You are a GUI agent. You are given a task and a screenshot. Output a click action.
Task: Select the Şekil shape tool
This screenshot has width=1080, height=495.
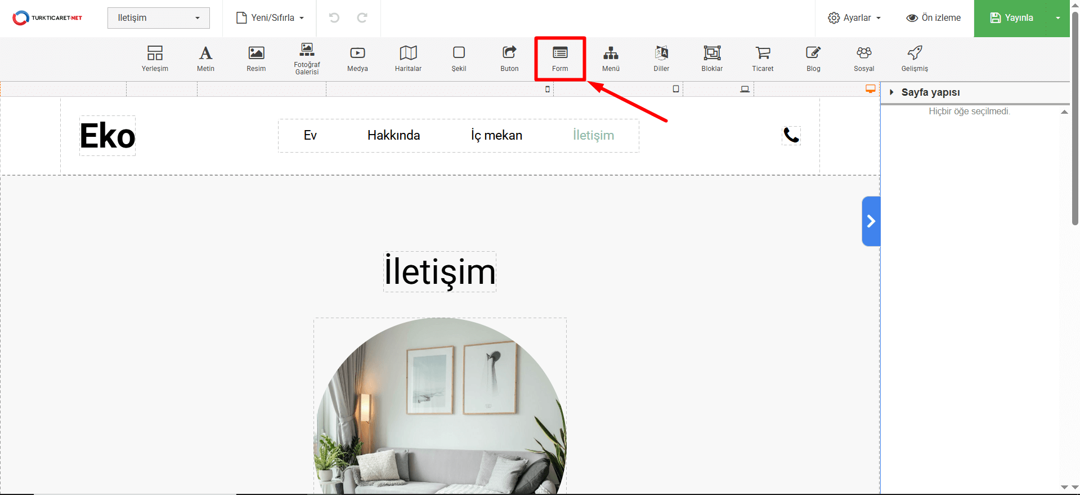[459, 59]
